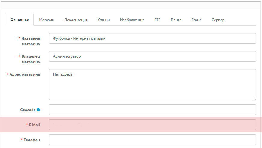Switch to the Основное tab
The height and width of the screenshot is (148, 262).
pos(20,20)
